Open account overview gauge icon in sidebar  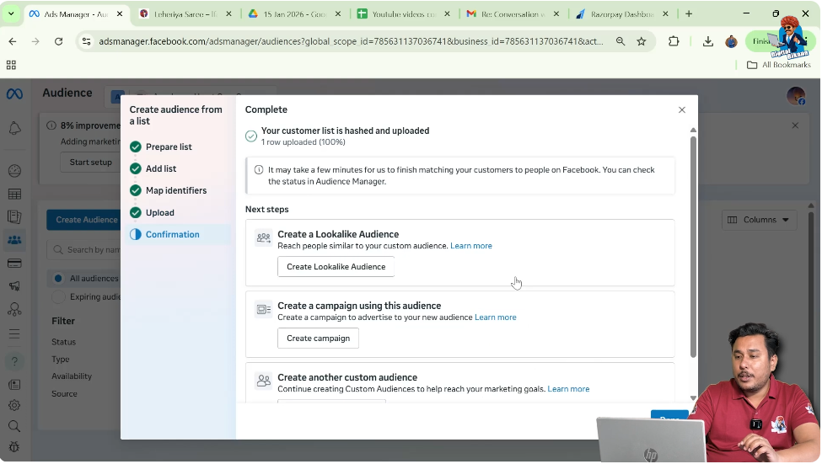tap(14, 171)
